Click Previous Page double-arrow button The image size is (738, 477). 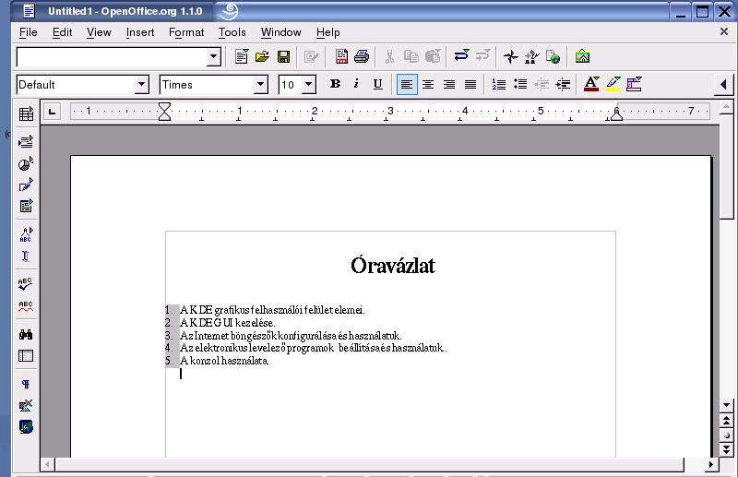727,421
